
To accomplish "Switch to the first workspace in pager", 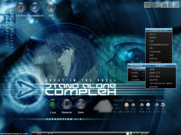I will pyautogui.click(x=147, y=5).
